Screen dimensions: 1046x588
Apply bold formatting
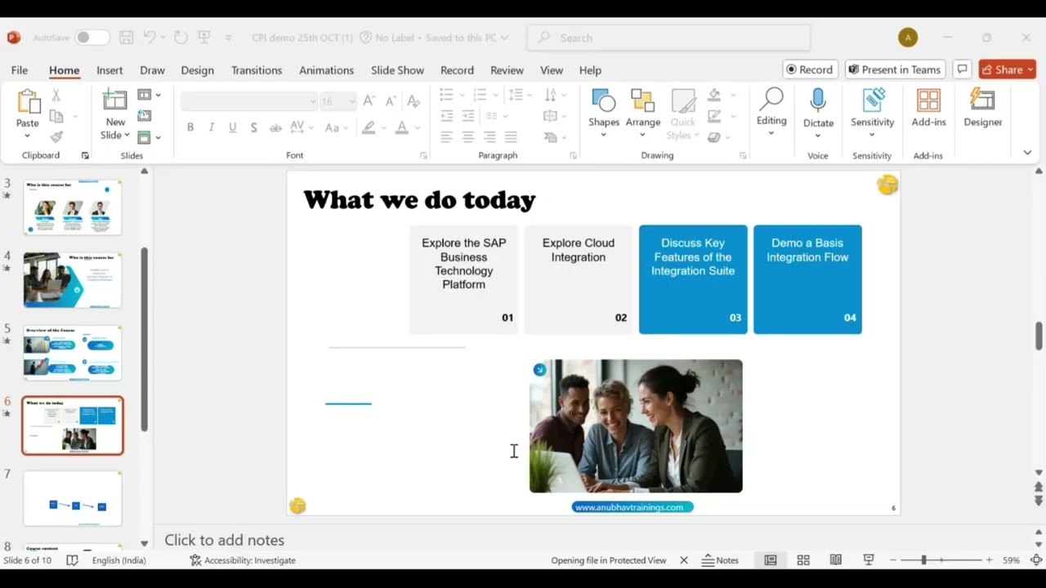pyautogui.click(x=190, y=127)
